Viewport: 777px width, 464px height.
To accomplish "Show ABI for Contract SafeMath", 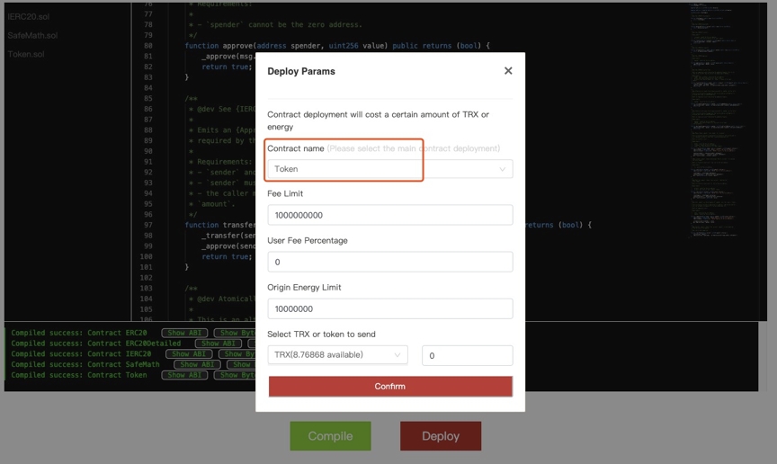I will tap(196, 364).
